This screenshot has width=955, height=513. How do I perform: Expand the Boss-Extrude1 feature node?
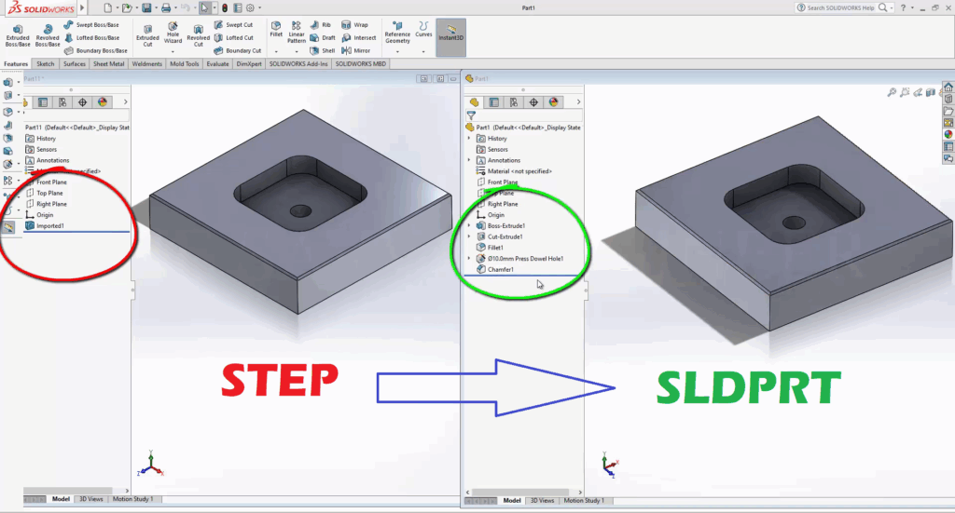468,225
